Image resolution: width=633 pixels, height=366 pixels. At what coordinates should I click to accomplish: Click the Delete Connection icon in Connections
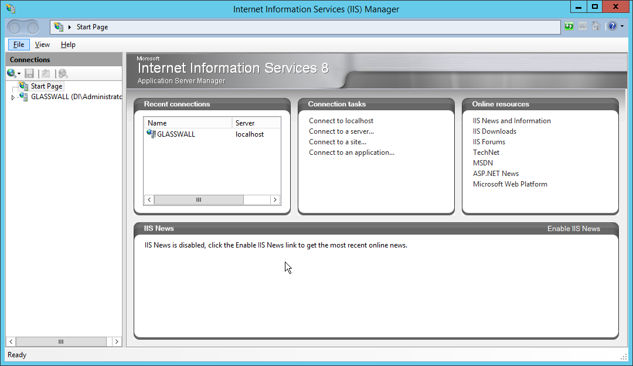[63, 73]
